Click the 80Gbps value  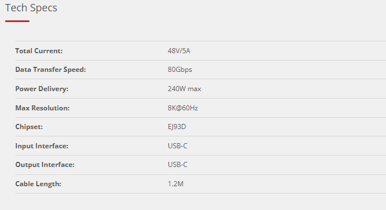point(180,70)
